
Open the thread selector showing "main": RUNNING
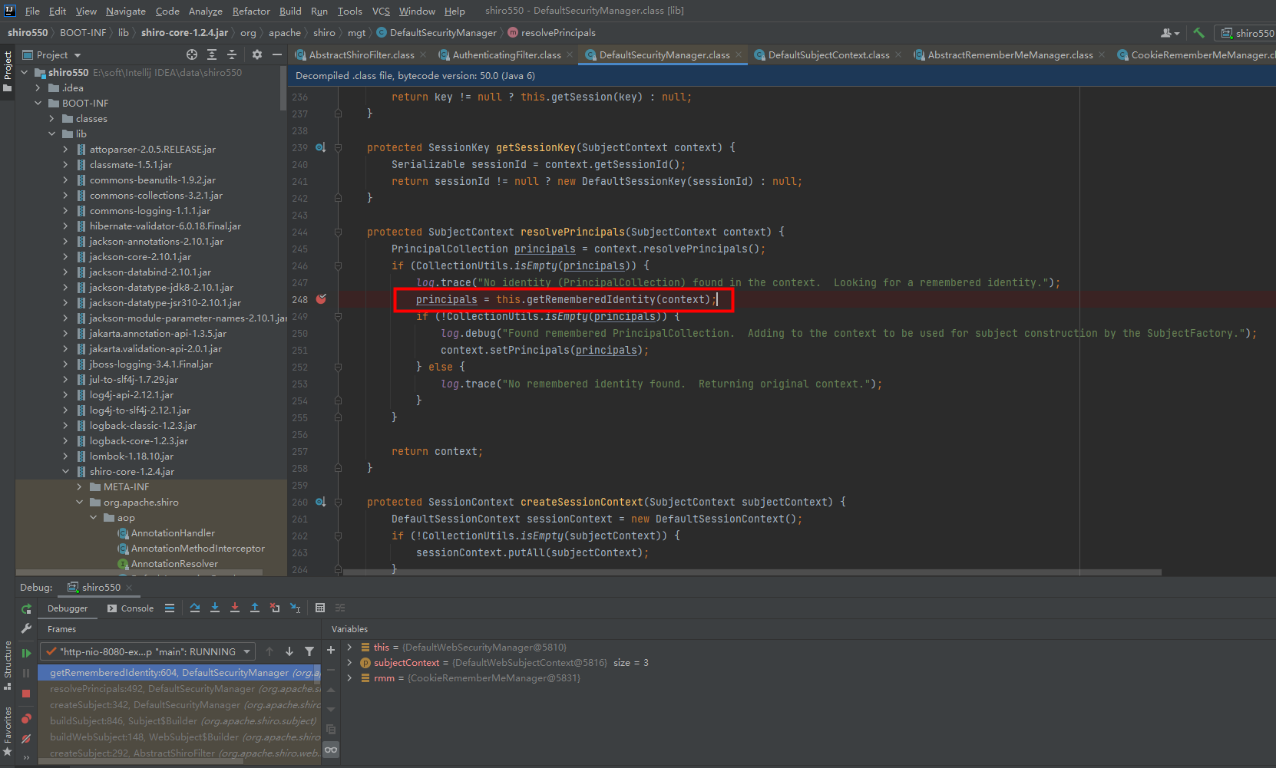148,651
